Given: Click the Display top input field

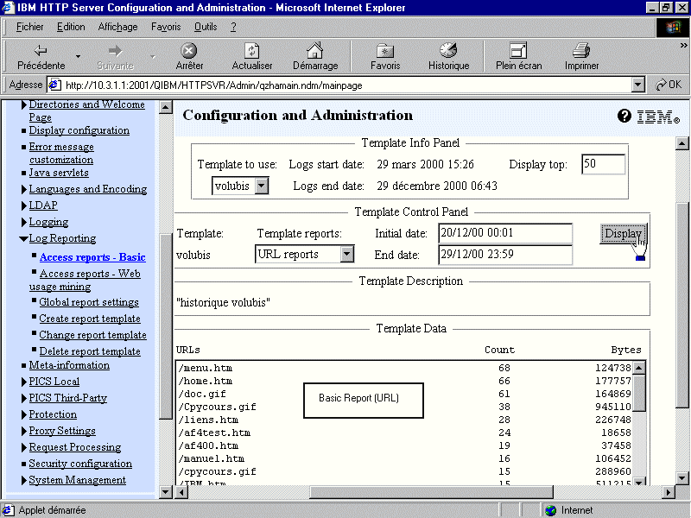Looking at the screenshot, I should pos(603,164).
